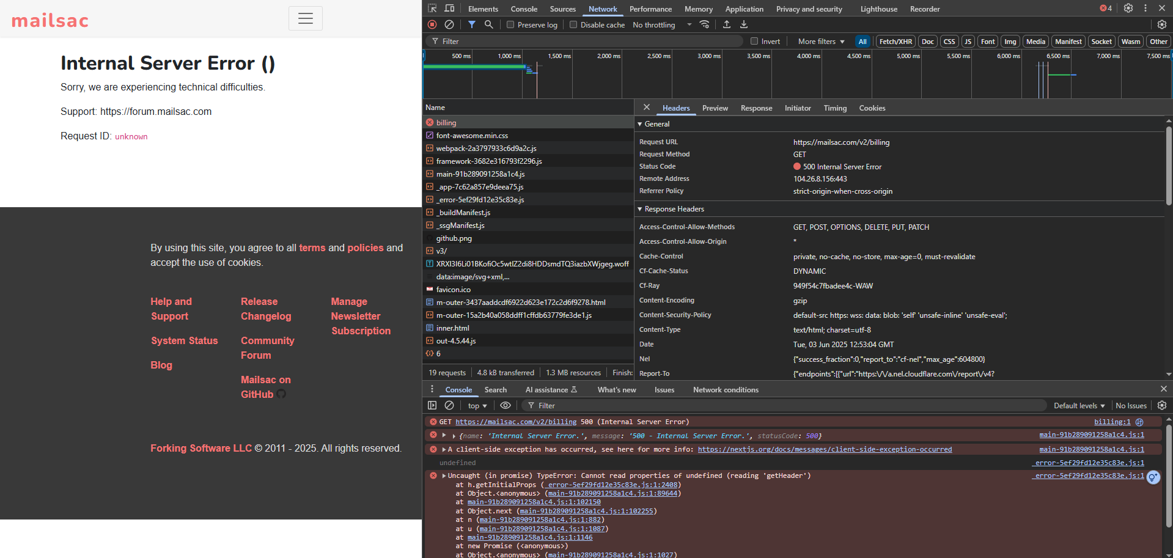Click the network timeline overview
Viewport: 1173px width, 558px height.
pyautogui.click(x=797, y=74)
